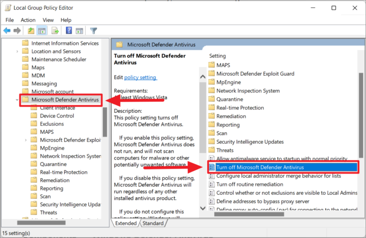
Task: Click the tree pane horizontal scrollbar thumb
Action: (x=41, y=223)
